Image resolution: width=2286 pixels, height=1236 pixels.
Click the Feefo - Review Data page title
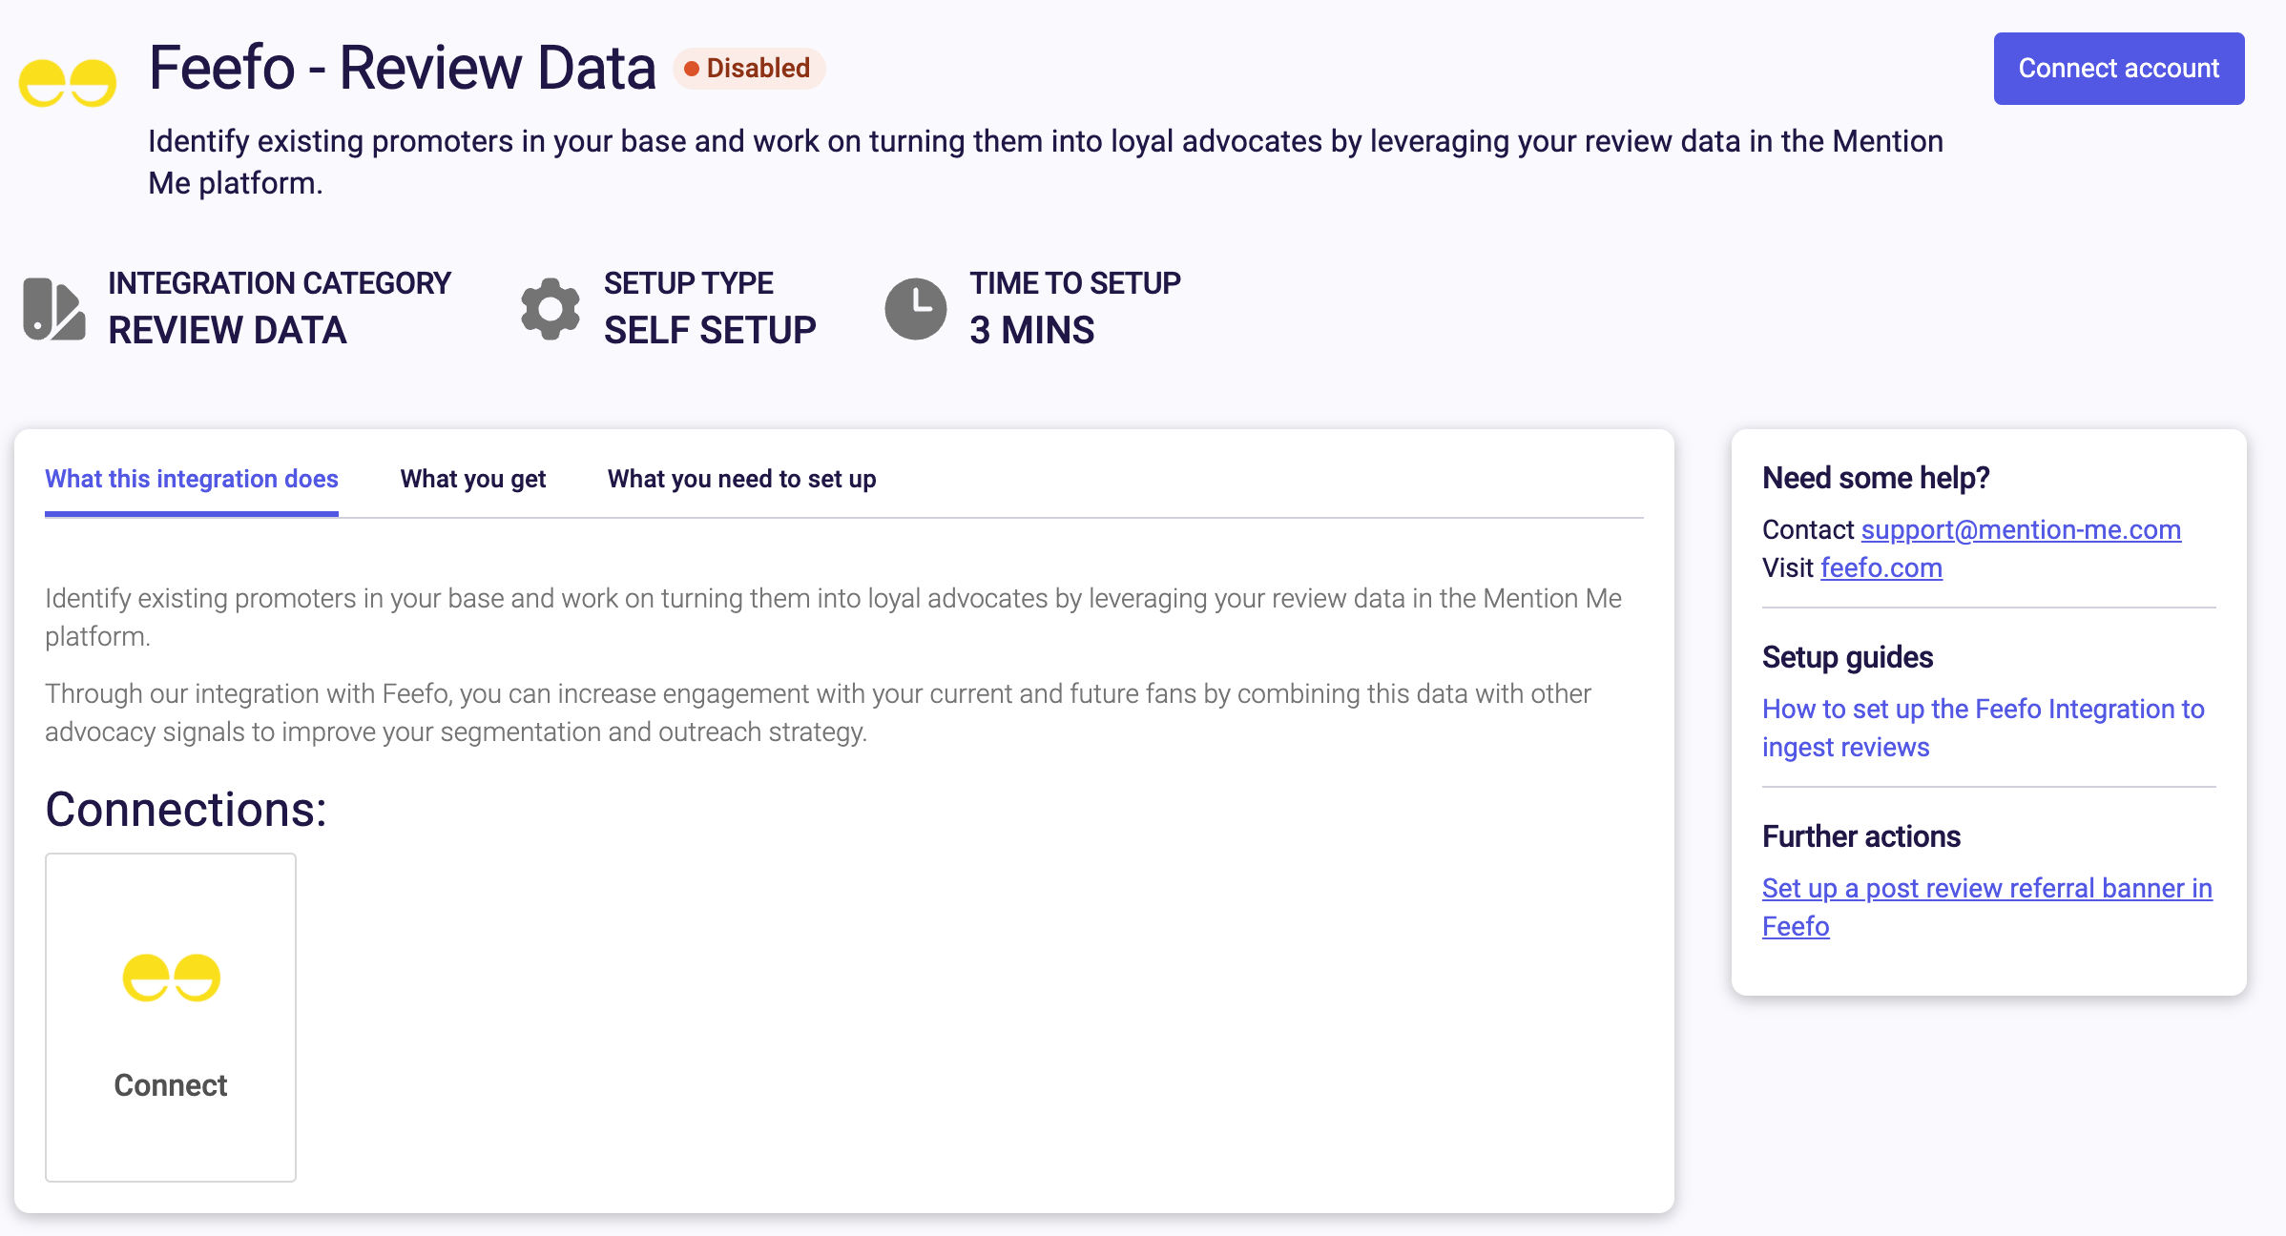[403, 69]
